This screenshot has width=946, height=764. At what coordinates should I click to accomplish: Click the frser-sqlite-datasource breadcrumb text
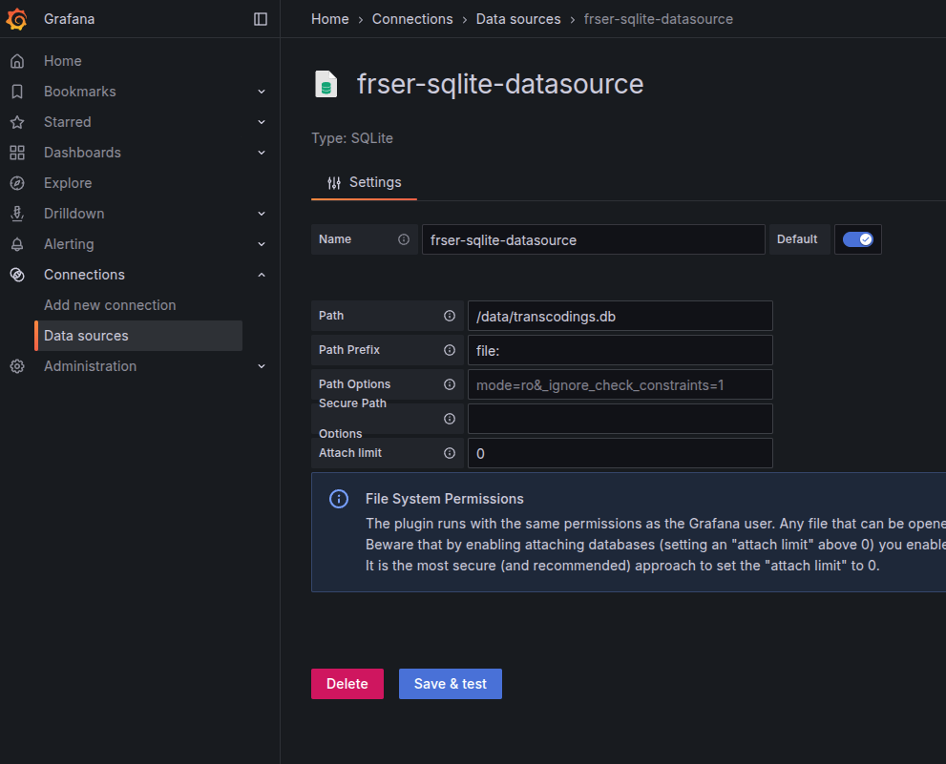[x=659, y=19]
